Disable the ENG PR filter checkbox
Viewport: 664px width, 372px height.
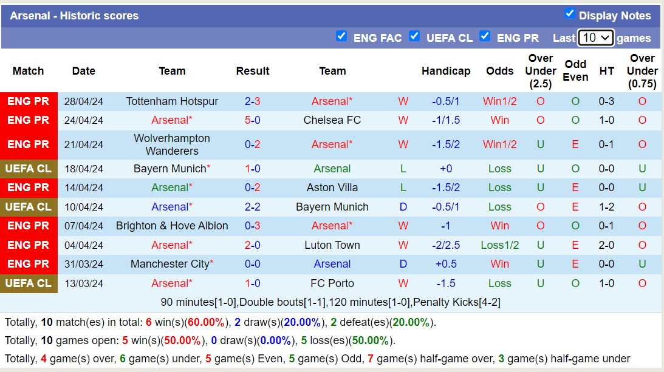(485, 36)
